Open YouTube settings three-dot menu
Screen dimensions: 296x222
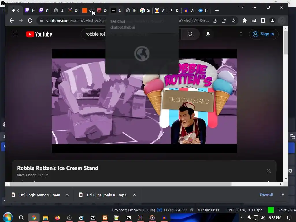tap(241, 34)
